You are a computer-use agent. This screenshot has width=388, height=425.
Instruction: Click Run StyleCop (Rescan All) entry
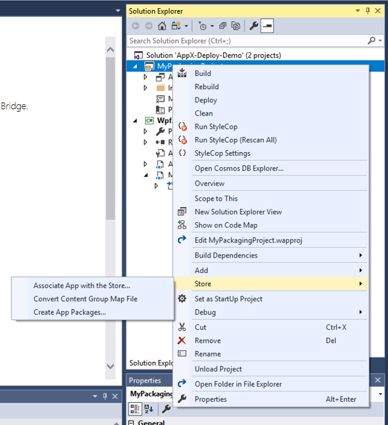(x=271, y=140)
